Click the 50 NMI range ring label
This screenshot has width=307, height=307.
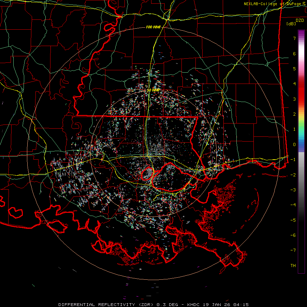click(x=153, y=90)
